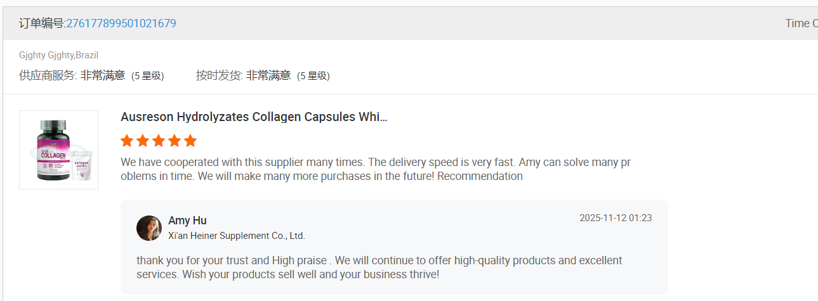Image resolution: width=818 pixels, height=301 pixels.
Task: Click the first orange rating star
Action: (127, 141)
